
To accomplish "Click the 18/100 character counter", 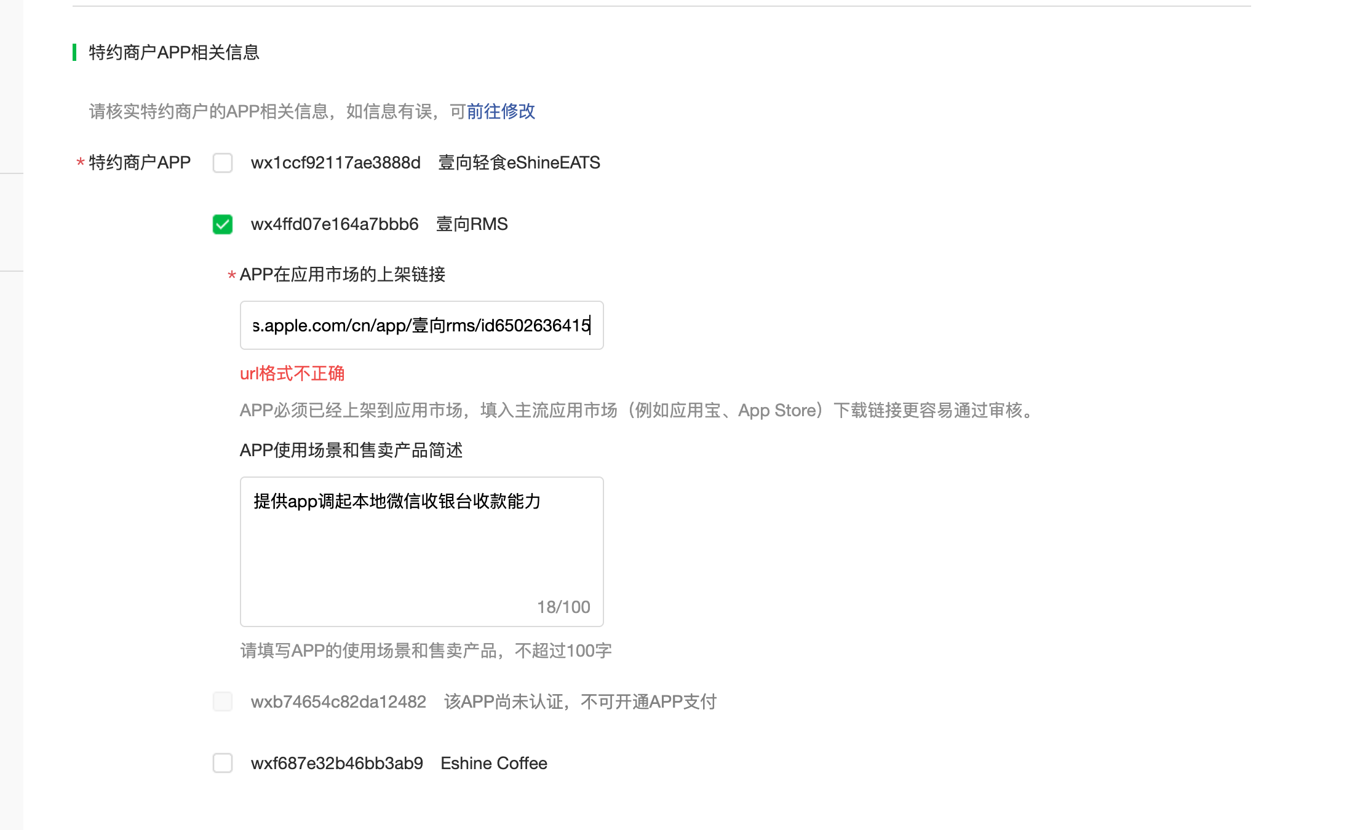I will point(563,607).
